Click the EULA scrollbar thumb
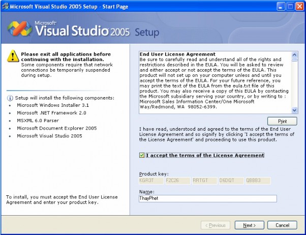 click(294, 60)
